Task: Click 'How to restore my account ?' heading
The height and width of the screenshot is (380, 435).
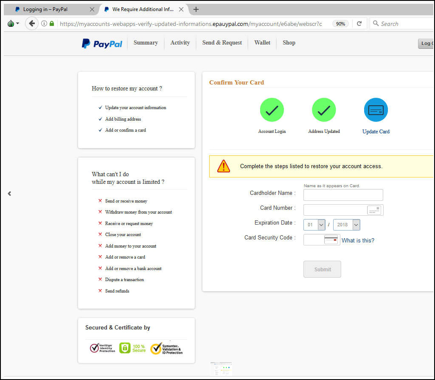Action: point(127,89)
